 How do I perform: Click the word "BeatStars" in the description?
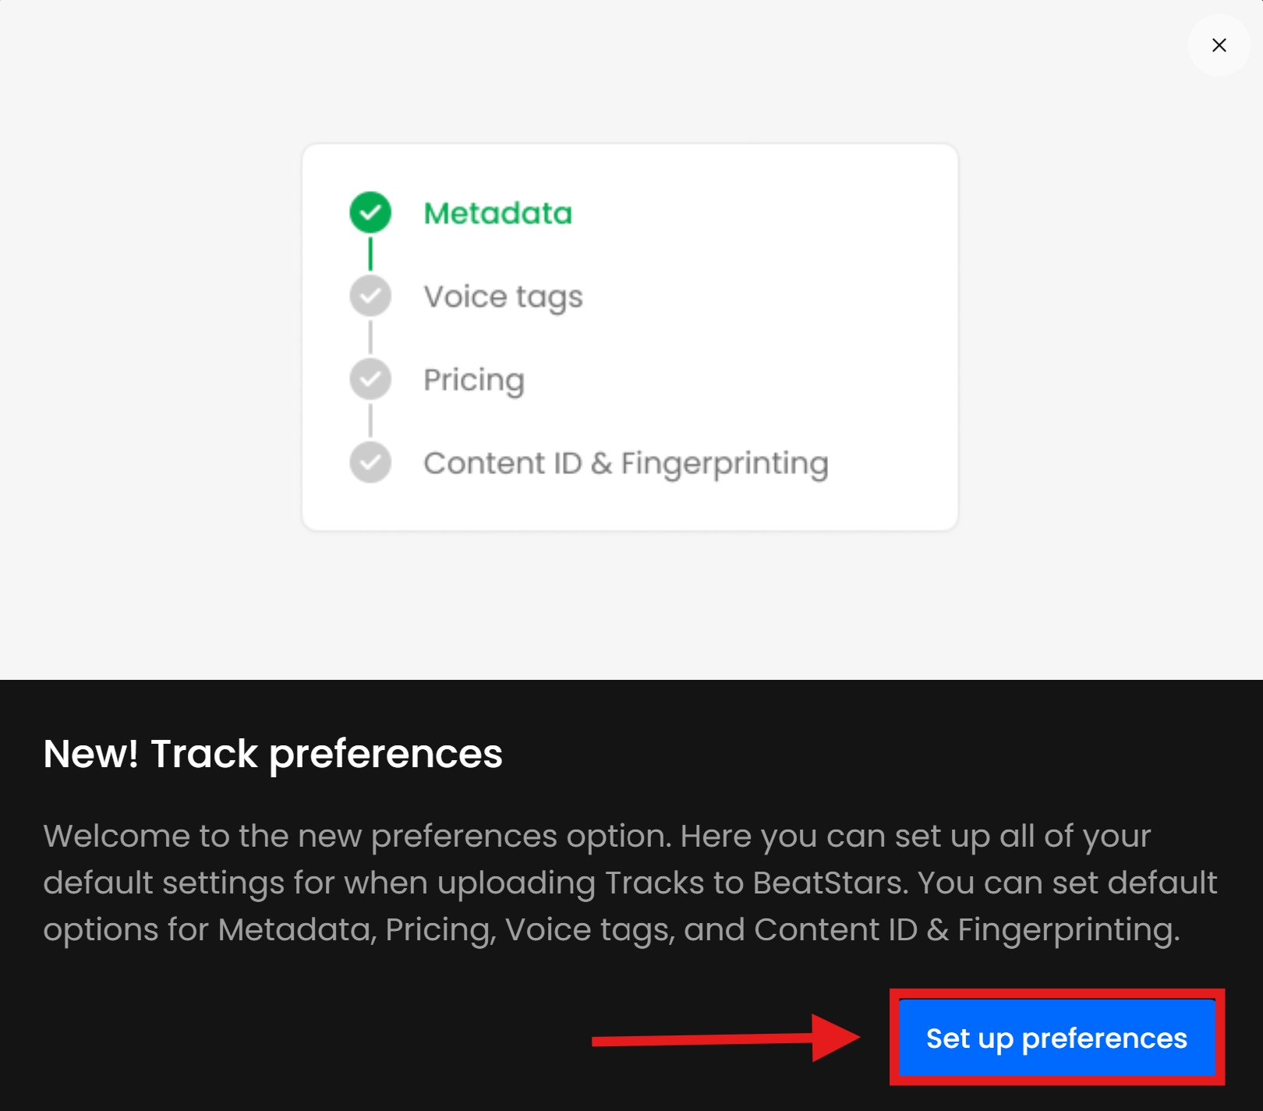[827, 883]
